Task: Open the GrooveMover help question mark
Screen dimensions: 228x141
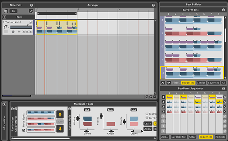Action: coord(16,108)
